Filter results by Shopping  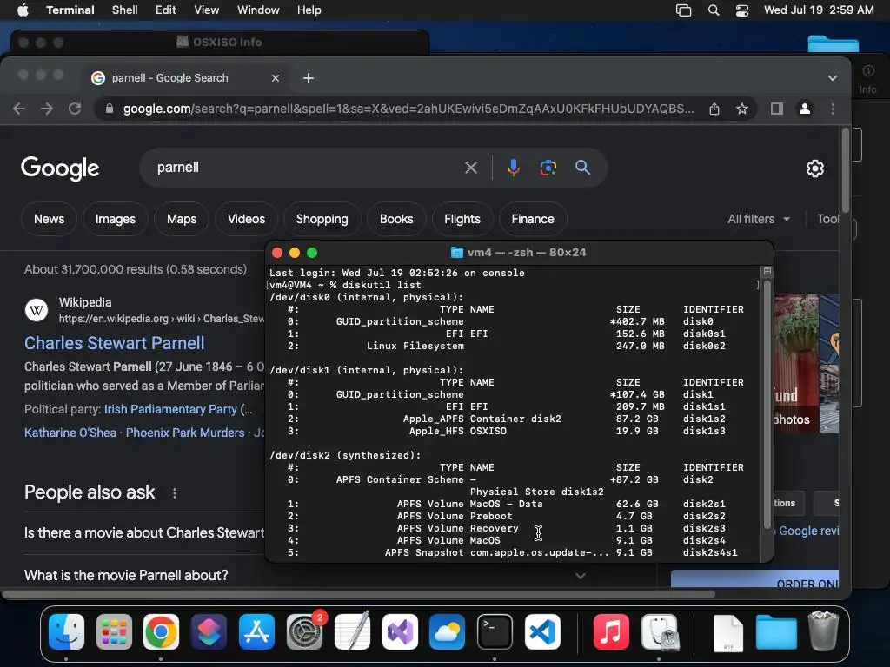pyautogui.click(x=322, y=219)
